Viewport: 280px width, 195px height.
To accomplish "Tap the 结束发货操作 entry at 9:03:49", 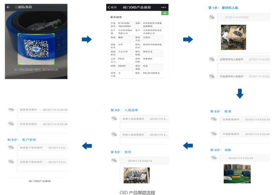I will (42, 113).
